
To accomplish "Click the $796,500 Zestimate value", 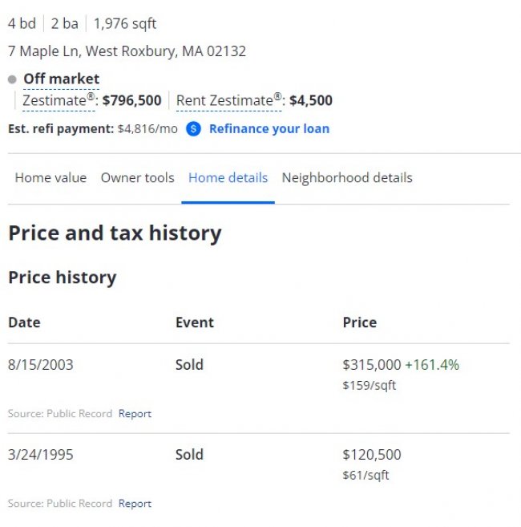I will [x=131, y=101].
